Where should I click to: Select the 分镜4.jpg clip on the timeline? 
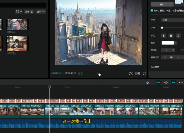pos(32,111)
